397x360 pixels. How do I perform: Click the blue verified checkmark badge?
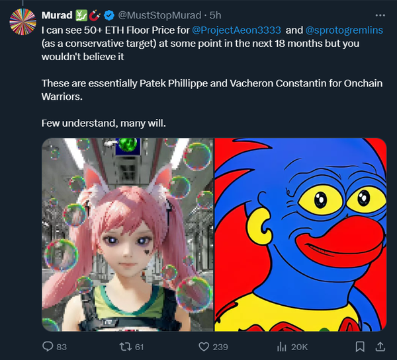tap(109, 15)
